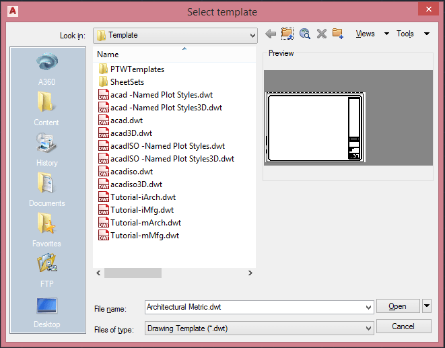Select Tutorial-iMfg.dwt file
Viewport: 445px width, 348px height.
[x=136, y=209]
